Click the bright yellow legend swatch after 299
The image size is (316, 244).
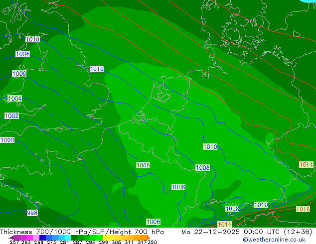106,238
